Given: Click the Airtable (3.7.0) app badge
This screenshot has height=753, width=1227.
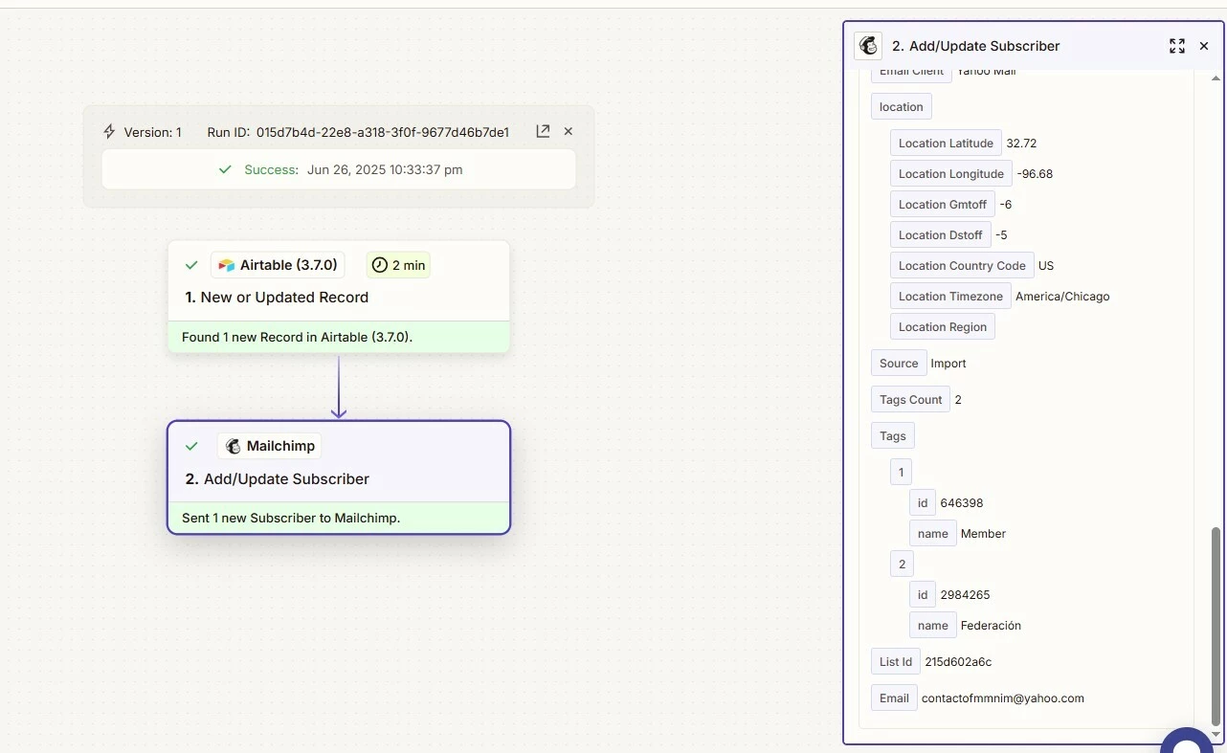Looking at the screenshot, I should click(x=279, y=265).
